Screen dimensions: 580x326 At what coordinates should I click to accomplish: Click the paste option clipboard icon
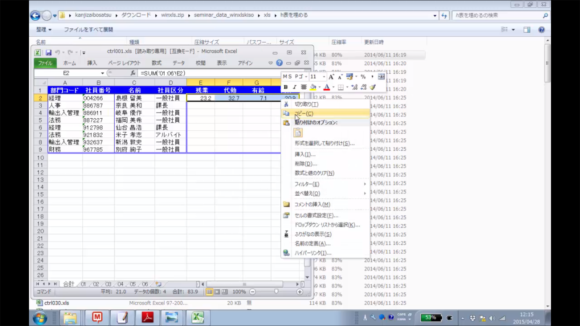click(x=298, y=133)
